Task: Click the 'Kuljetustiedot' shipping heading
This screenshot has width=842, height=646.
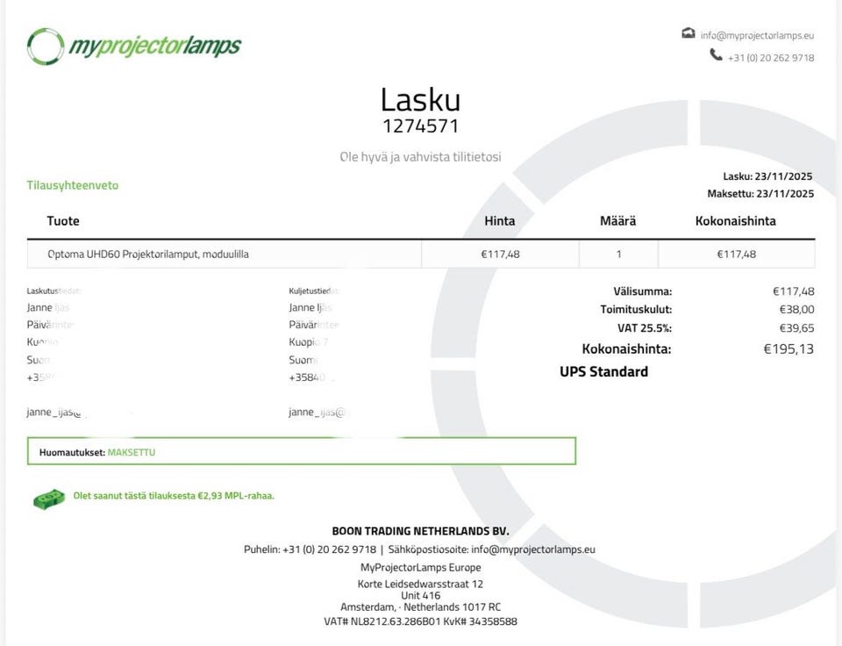Action: [315, 291]
